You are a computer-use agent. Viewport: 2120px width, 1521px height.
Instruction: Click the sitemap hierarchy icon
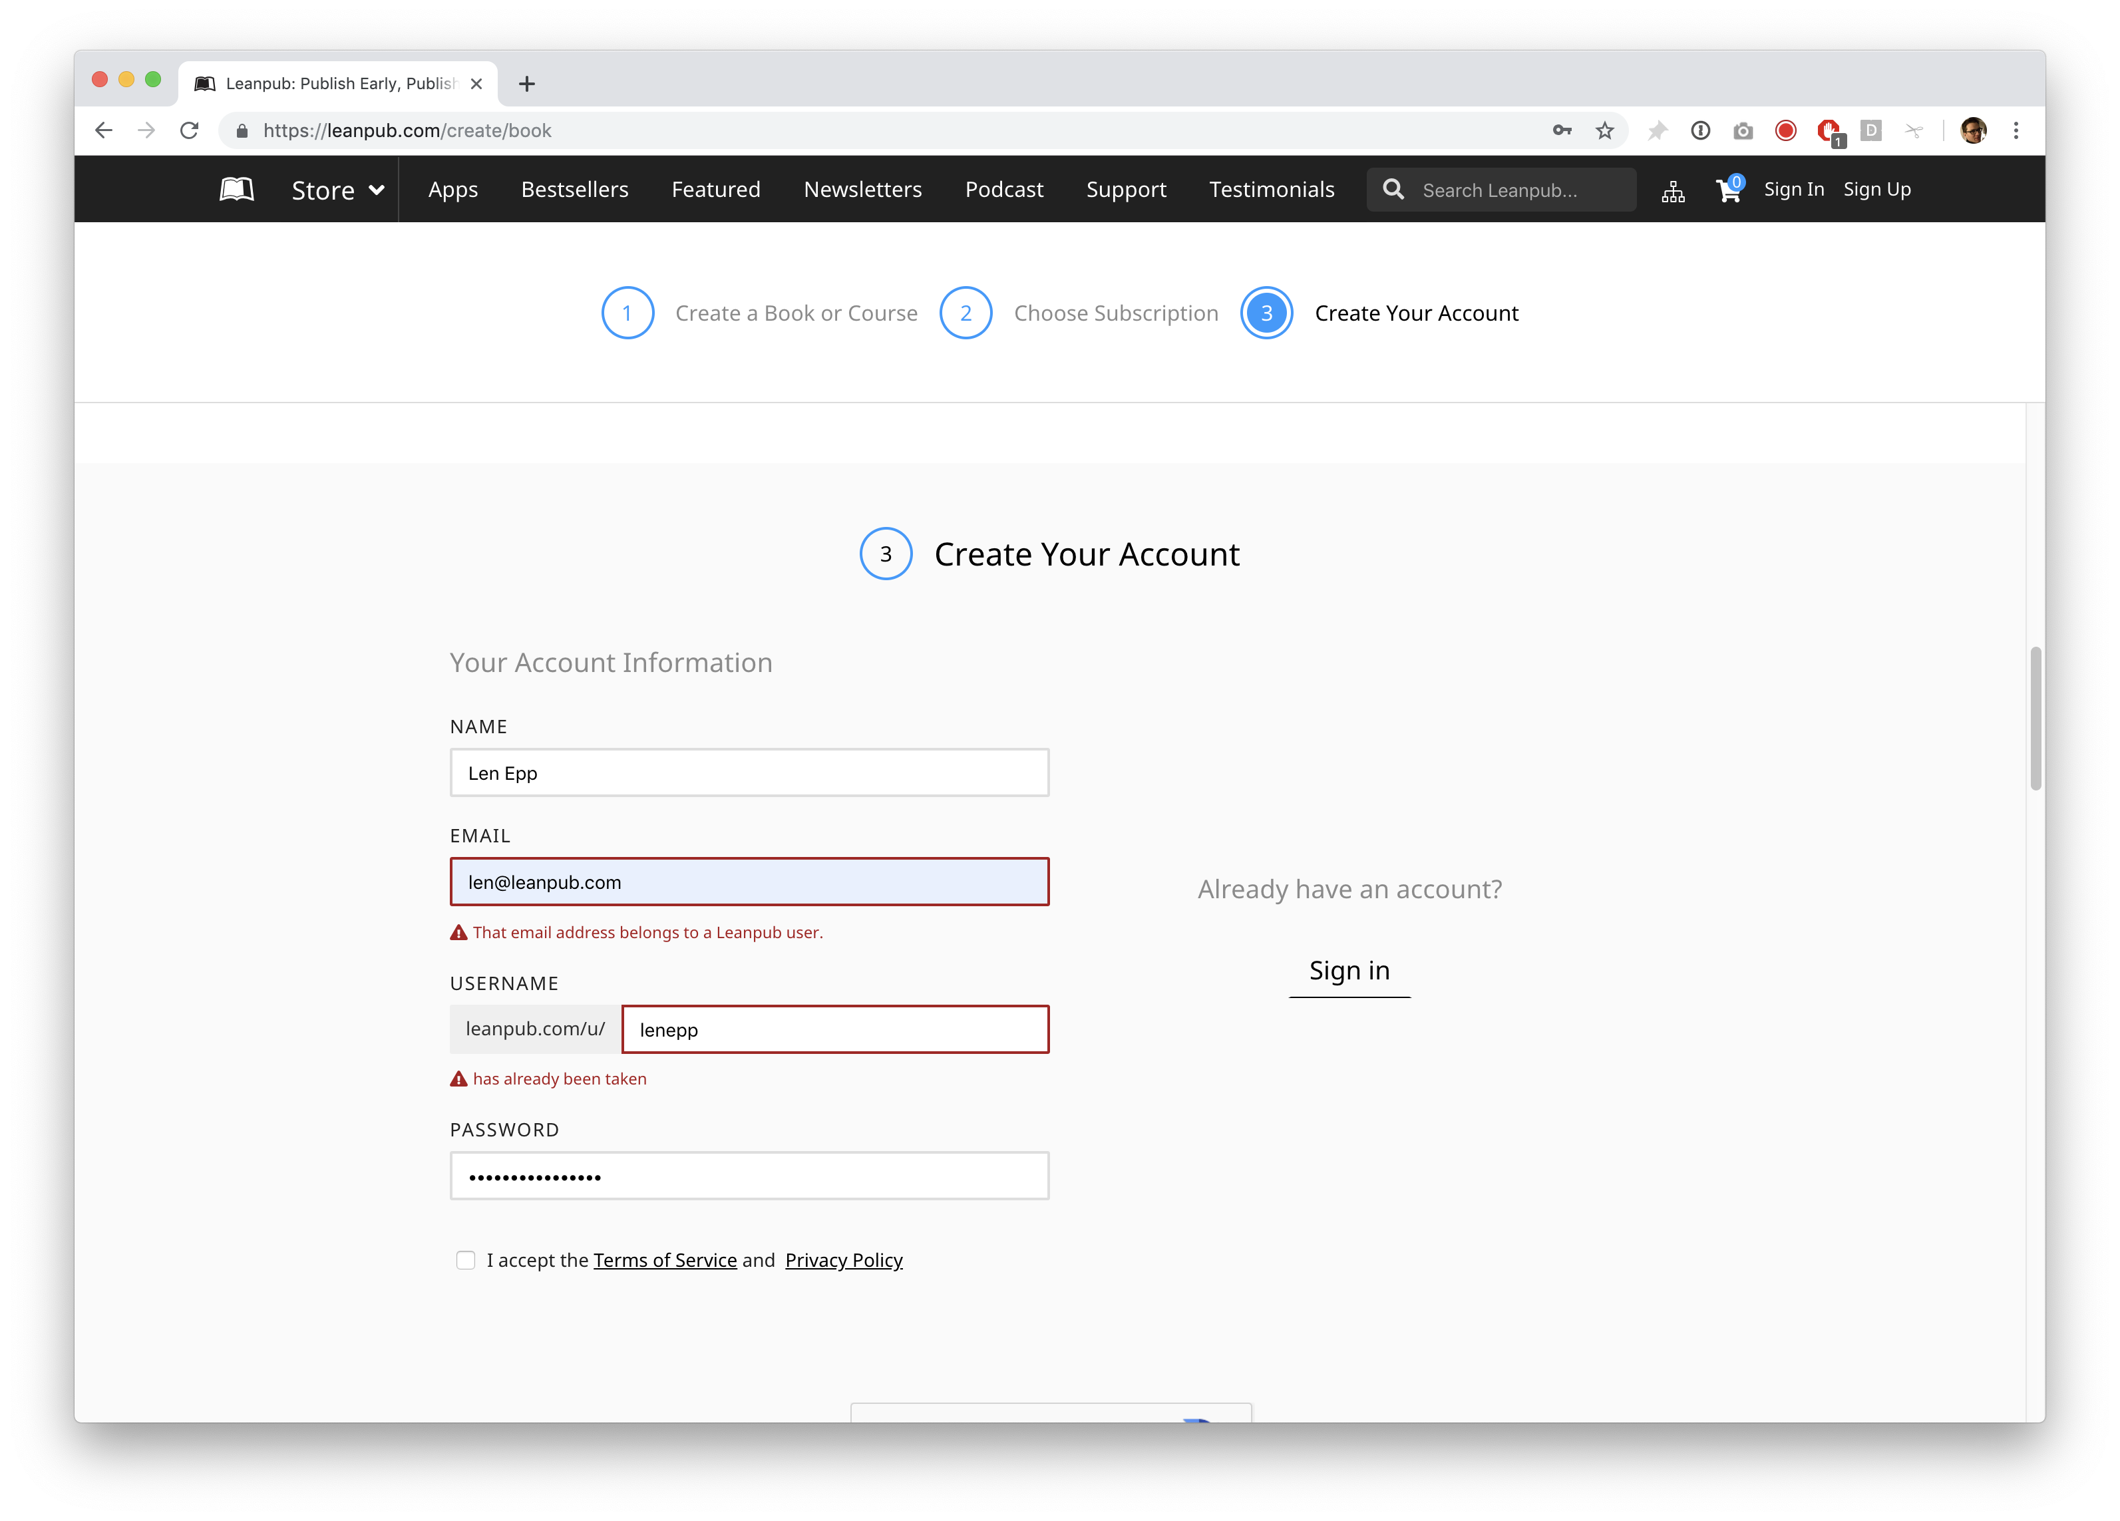1674,191
